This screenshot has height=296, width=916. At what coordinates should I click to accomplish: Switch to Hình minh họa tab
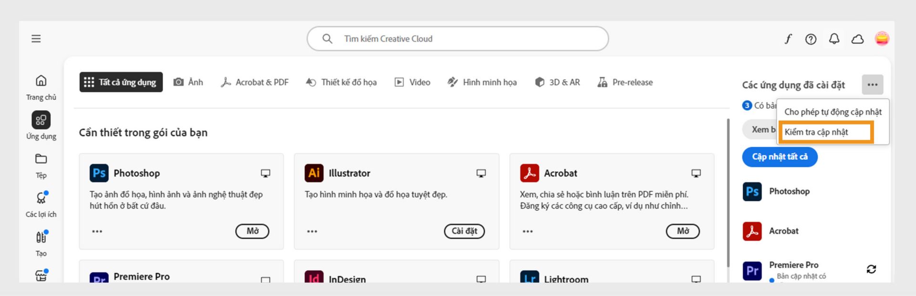click(482, 82)
